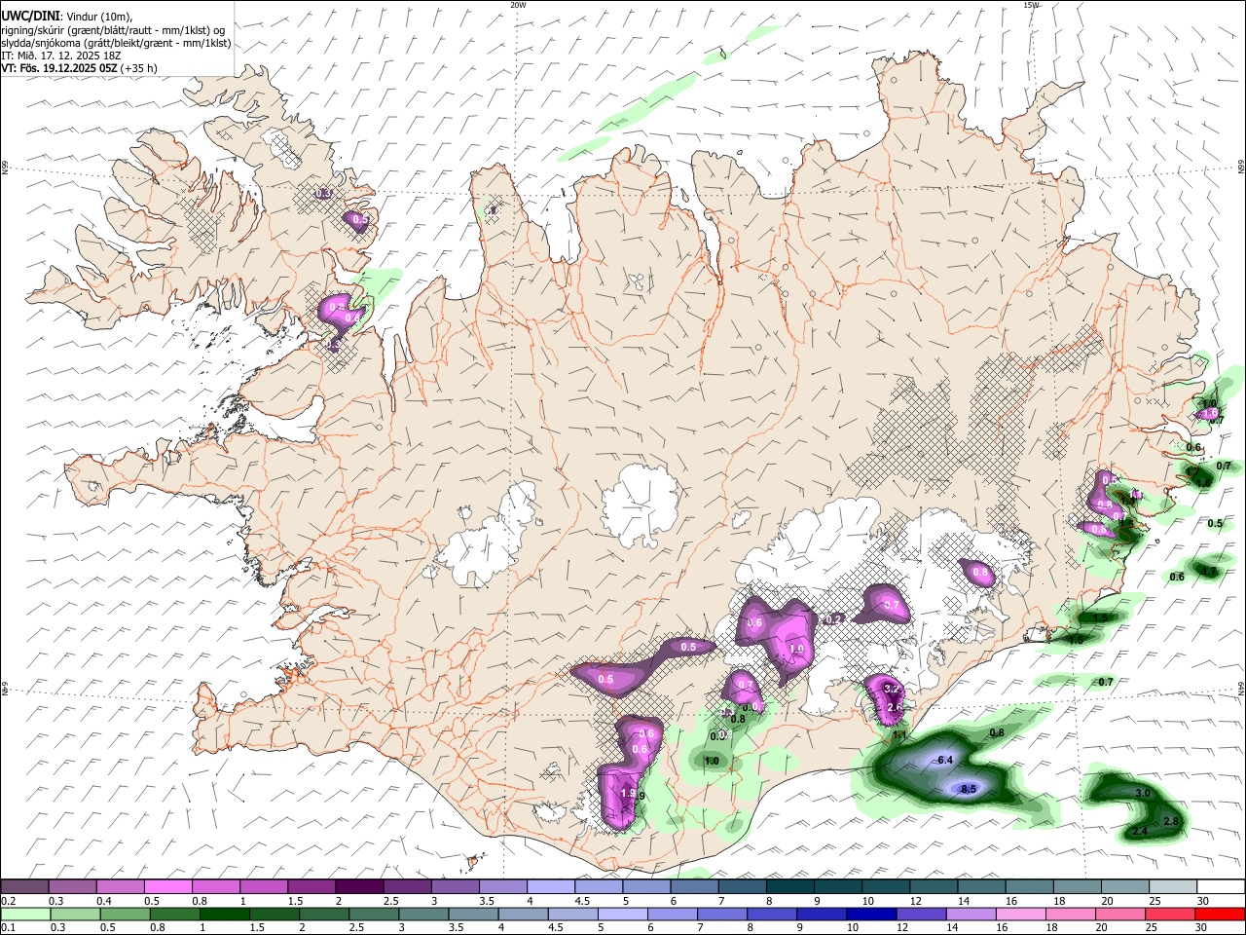
Task: Pick the light periwinkle 4 swatch in the upper legend
Action: click(x=550, y=887)
